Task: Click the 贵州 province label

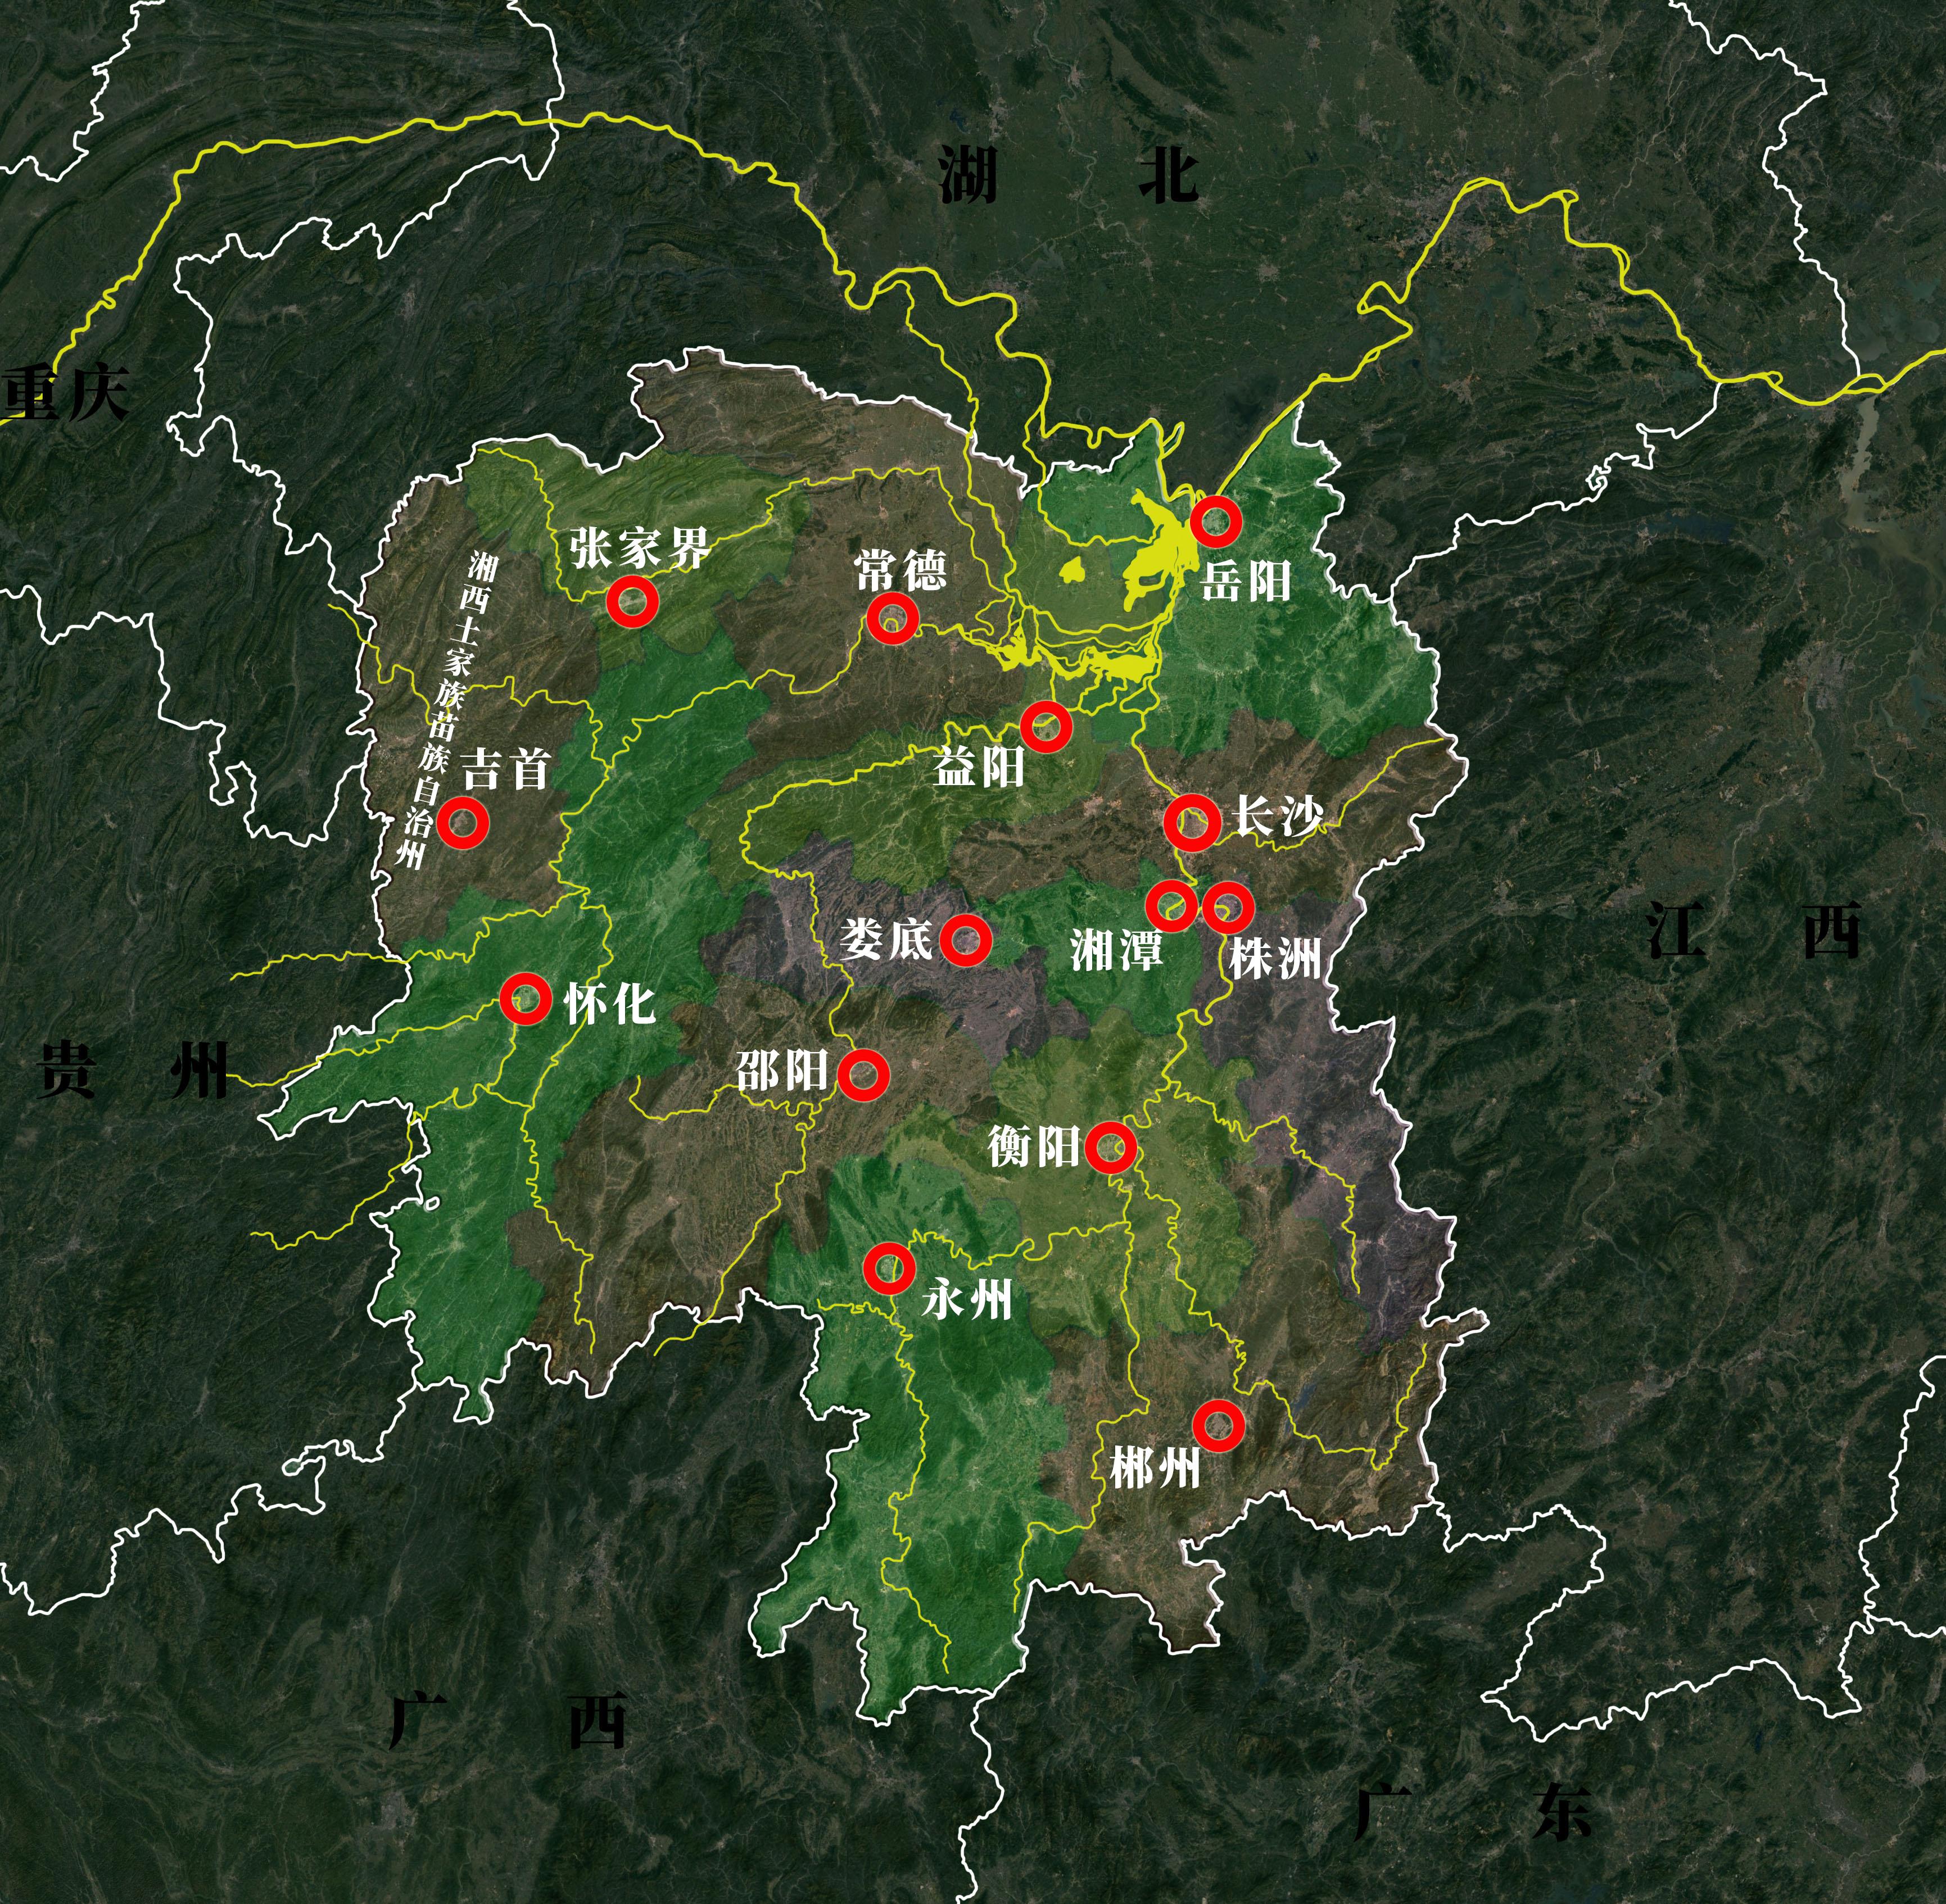Action: [x=134, y=1069]
